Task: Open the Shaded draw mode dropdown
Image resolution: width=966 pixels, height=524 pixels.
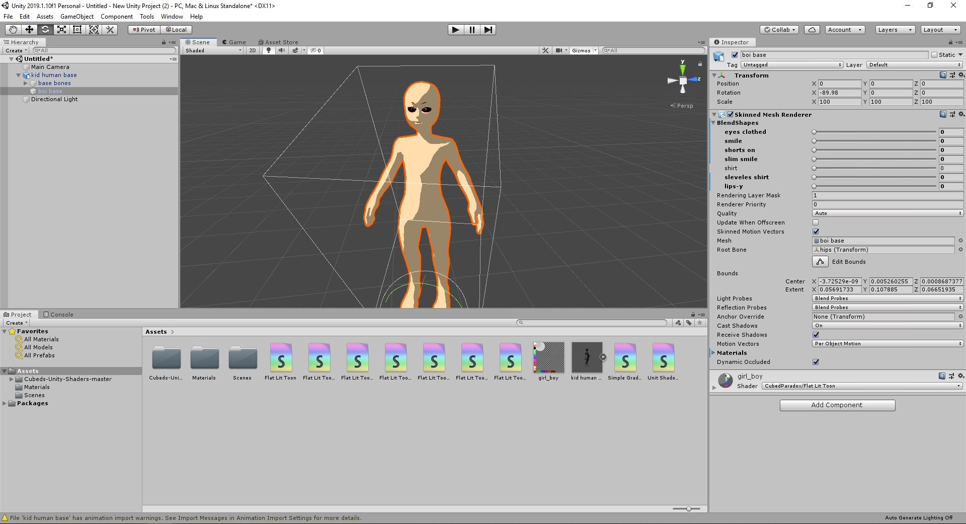Action: 213,50
